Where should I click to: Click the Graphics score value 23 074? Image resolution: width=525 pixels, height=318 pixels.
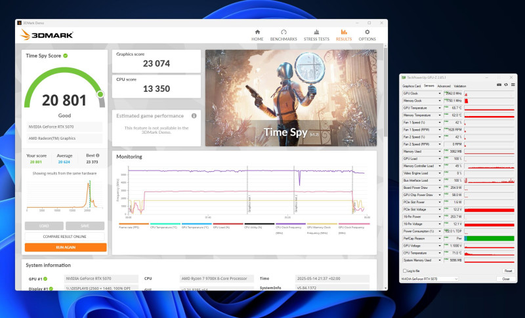click(156, 64)
